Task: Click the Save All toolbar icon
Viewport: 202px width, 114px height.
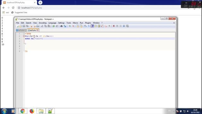Action: pyautogui.click(x=27, y=26)
